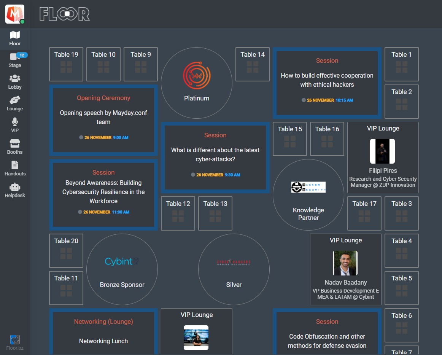This screenshot has width=442, height=355.
Task: Open the Helpdesk robot section
Action: [x=15, y=191]
